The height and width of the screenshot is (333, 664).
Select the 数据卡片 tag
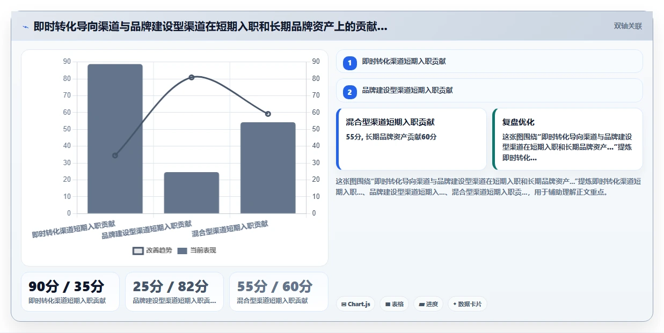(467, 304)
